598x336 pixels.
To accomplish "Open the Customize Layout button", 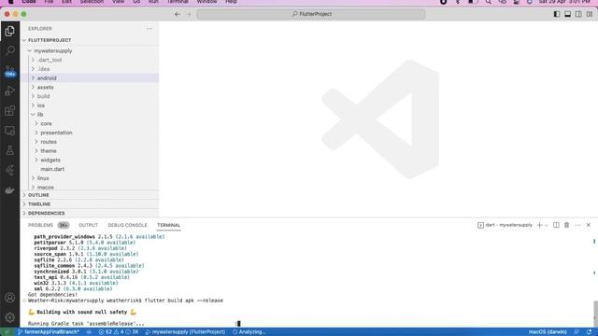I will point(590,14).
